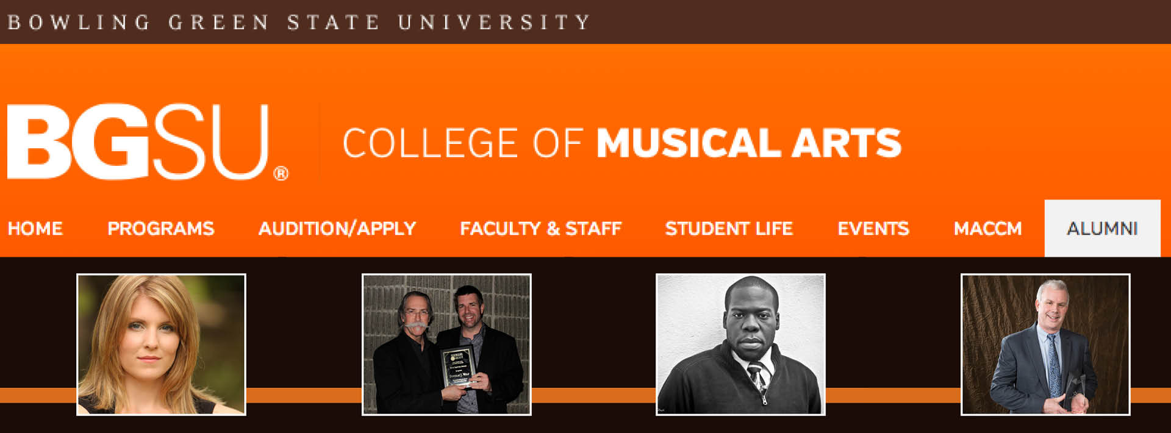
Task: Click the Bowling Green State University header text
Action: point(299,23)
